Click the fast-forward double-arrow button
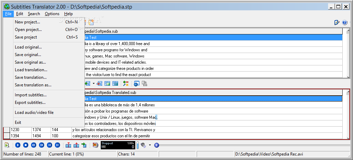The width and height of the screenshot is (353, 160). click(x=41, y=145)
